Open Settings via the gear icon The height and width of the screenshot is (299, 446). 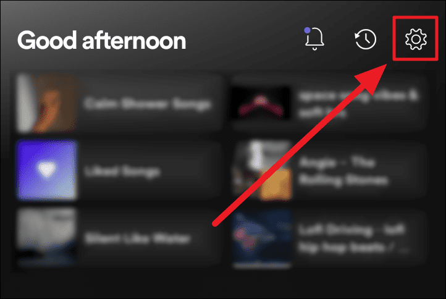coord(416,39)
